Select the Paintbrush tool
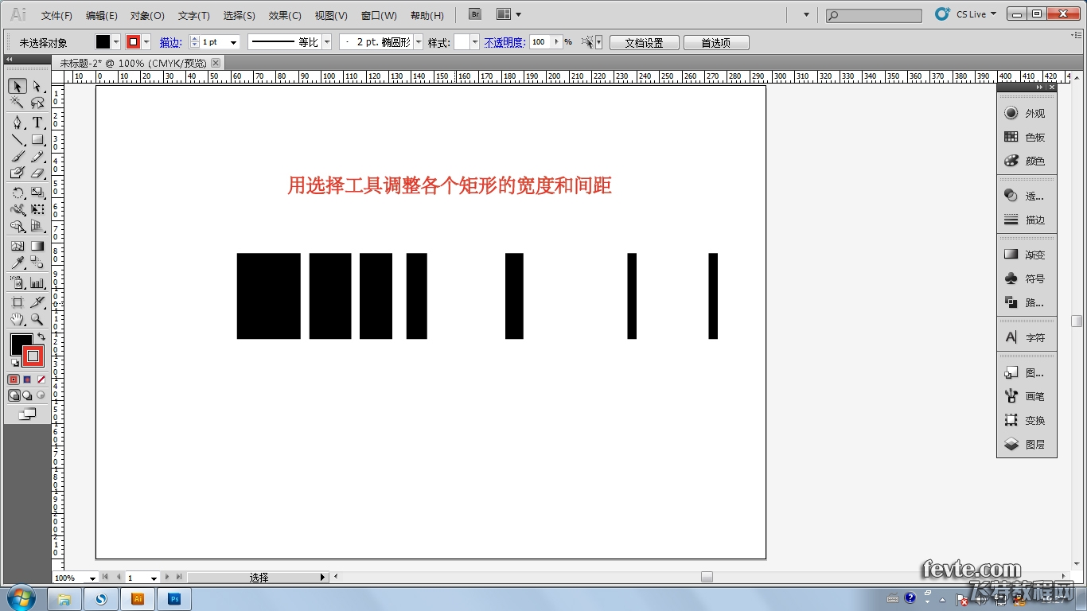This screenshot has width=1087, height=611. [x=18, y=157]
